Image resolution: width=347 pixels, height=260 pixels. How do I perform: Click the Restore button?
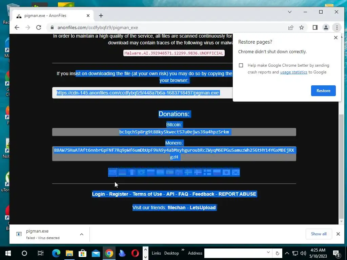click(323, 91)
